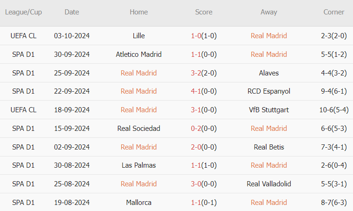353x211 pixels.
Task: Open the 4-1 score against Espanyol
Action: (196, 91)
